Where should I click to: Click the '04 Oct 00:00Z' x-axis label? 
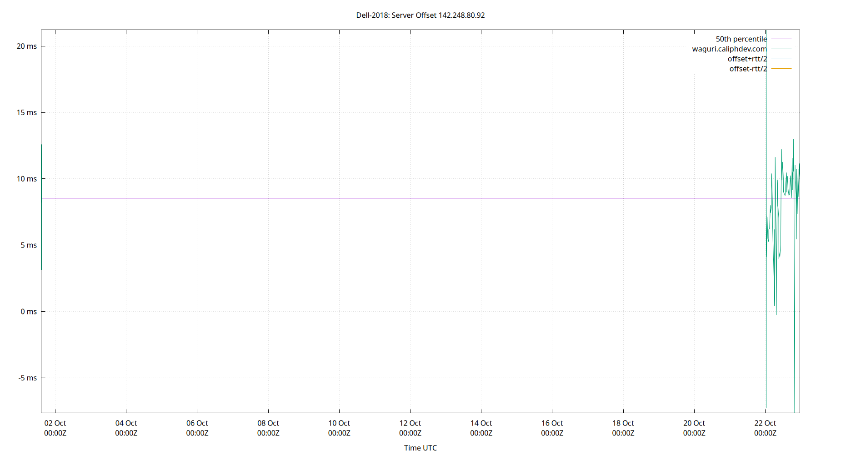[x=126, y=428]
